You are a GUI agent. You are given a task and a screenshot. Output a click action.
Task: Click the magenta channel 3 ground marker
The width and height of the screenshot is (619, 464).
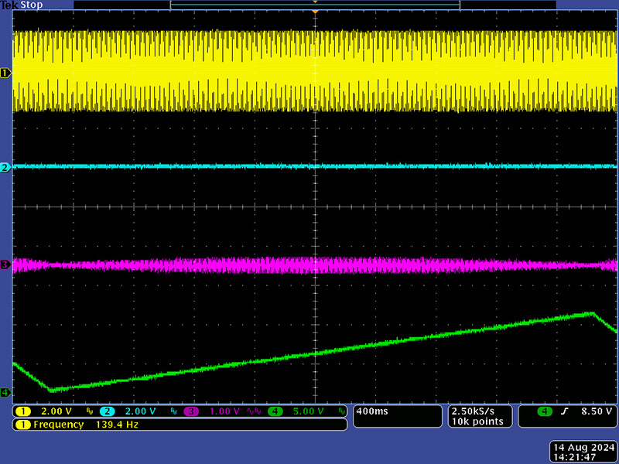pos(5,264)
